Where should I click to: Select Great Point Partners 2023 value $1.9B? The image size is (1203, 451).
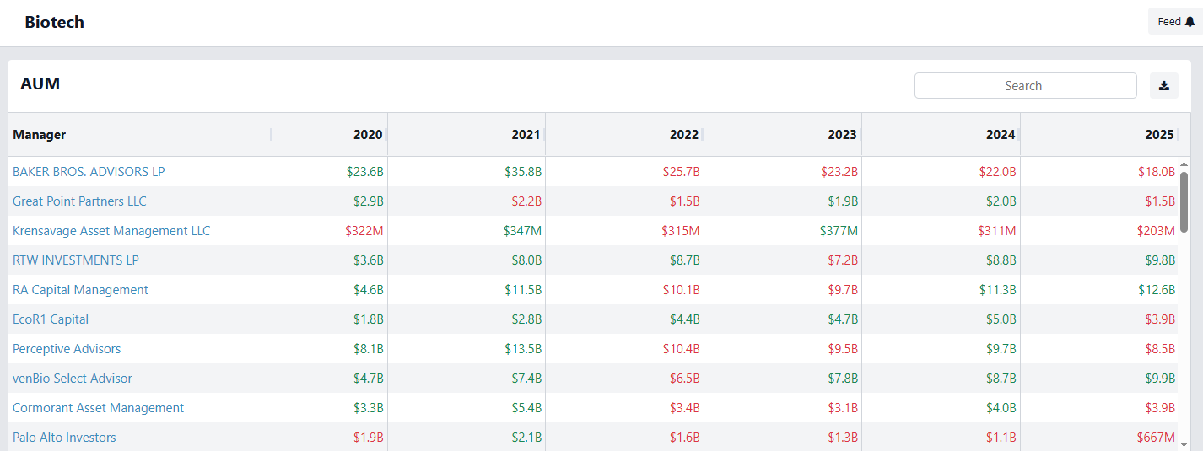tap(843, 201)
